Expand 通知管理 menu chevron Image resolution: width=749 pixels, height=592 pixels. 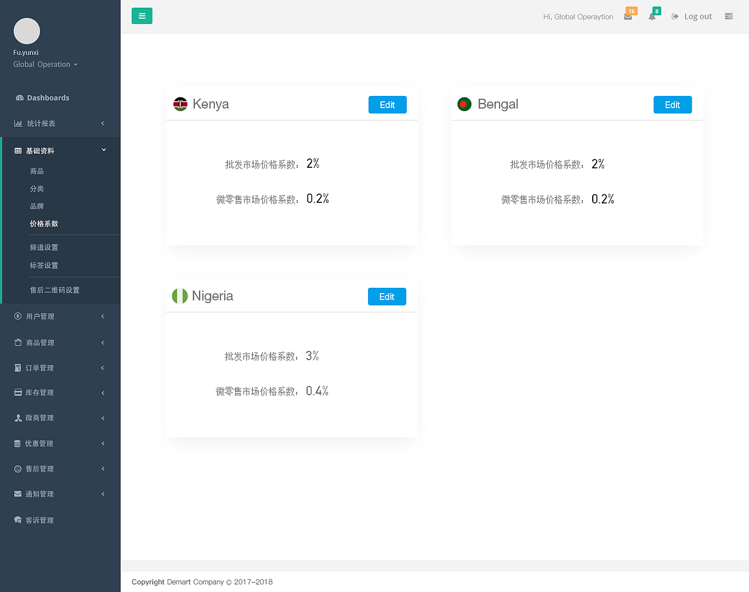pos(103,494)
